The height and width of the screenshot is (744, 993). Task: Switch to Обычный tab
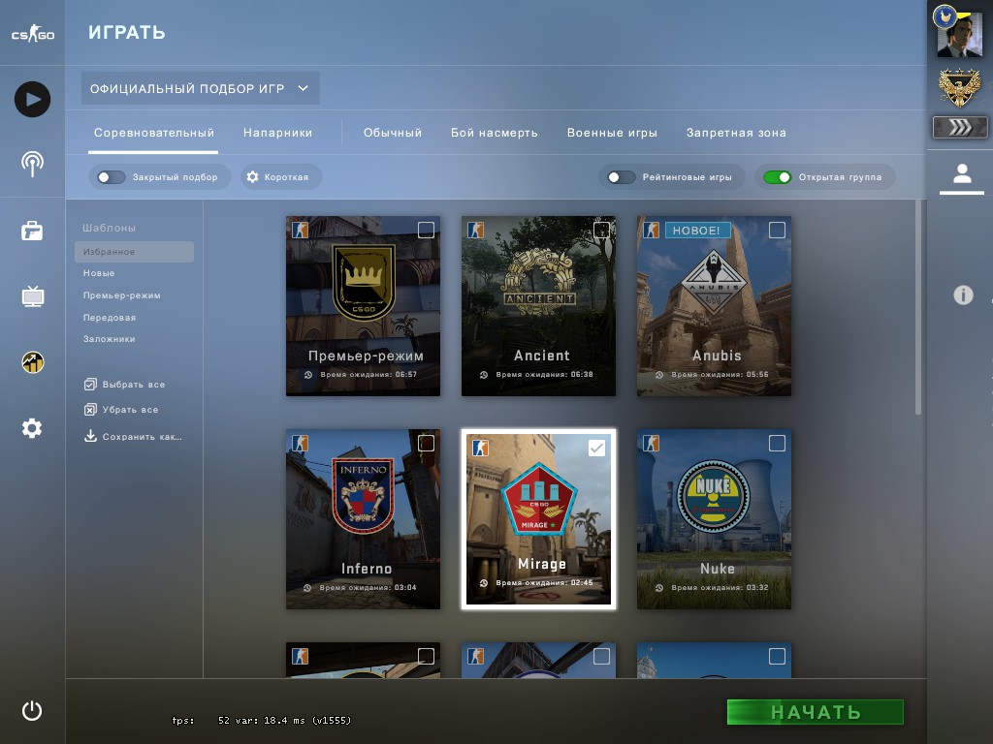point(393,133)
